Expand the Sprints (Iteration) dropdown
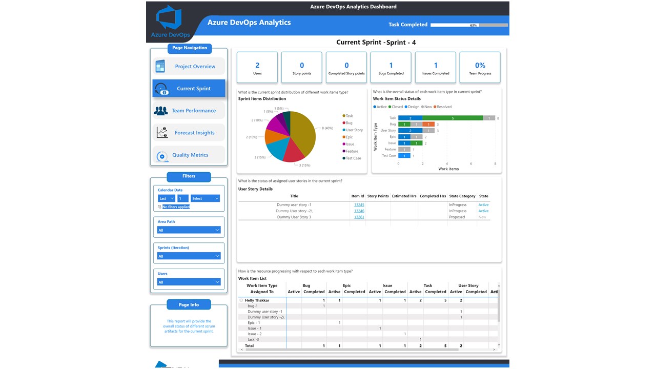Screen dimensions: 656x369 click(x=189, y=256)
